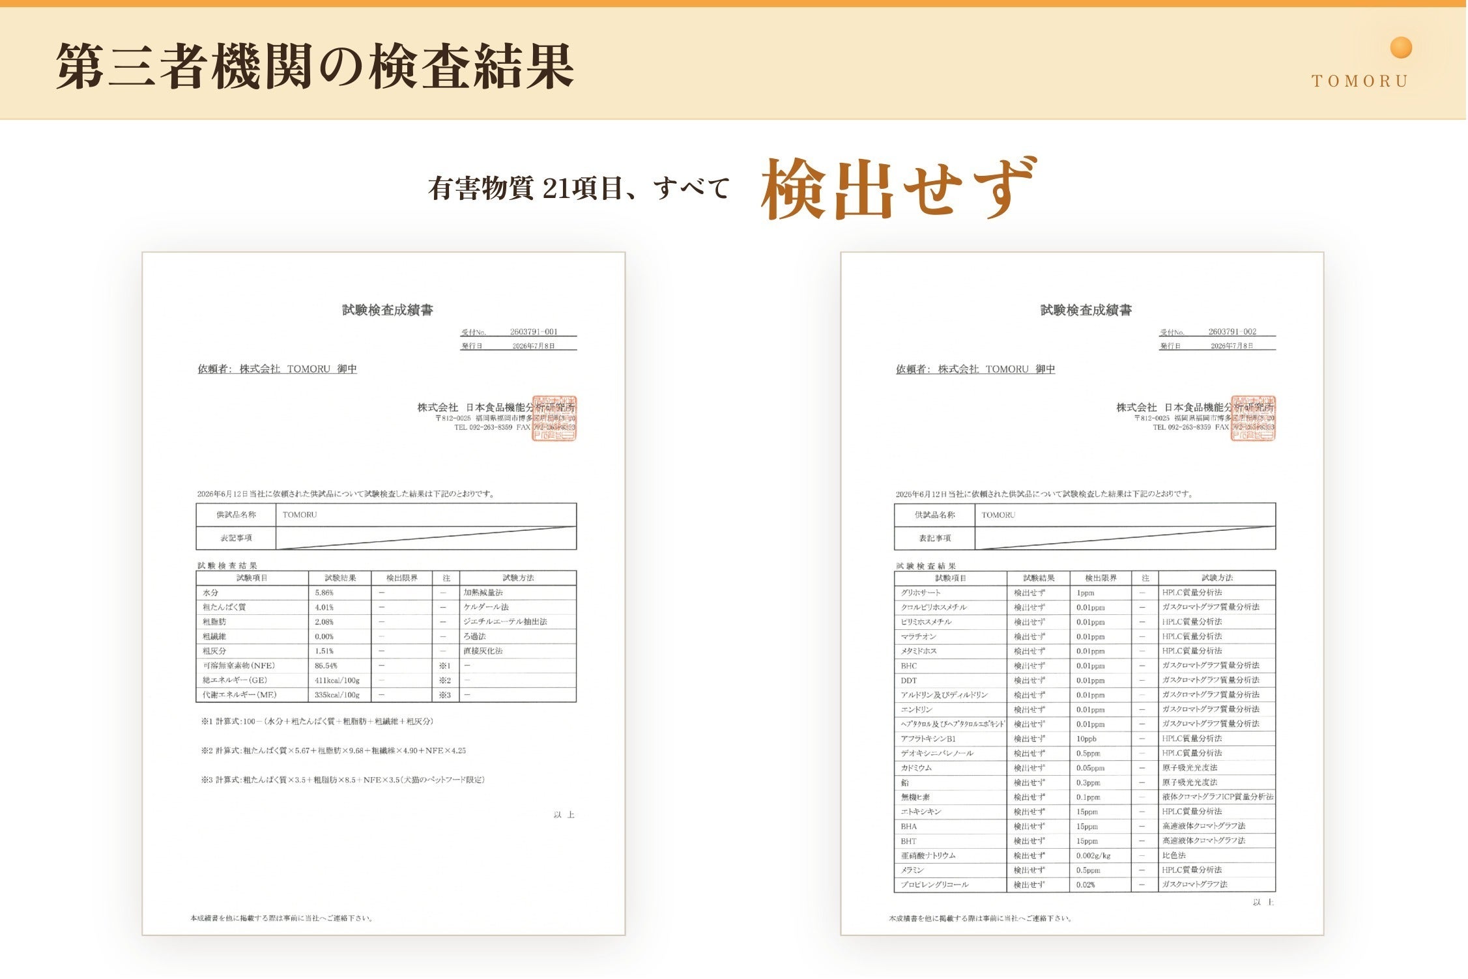Click the 0.05ppm detection limit cell

point(1091,768)
